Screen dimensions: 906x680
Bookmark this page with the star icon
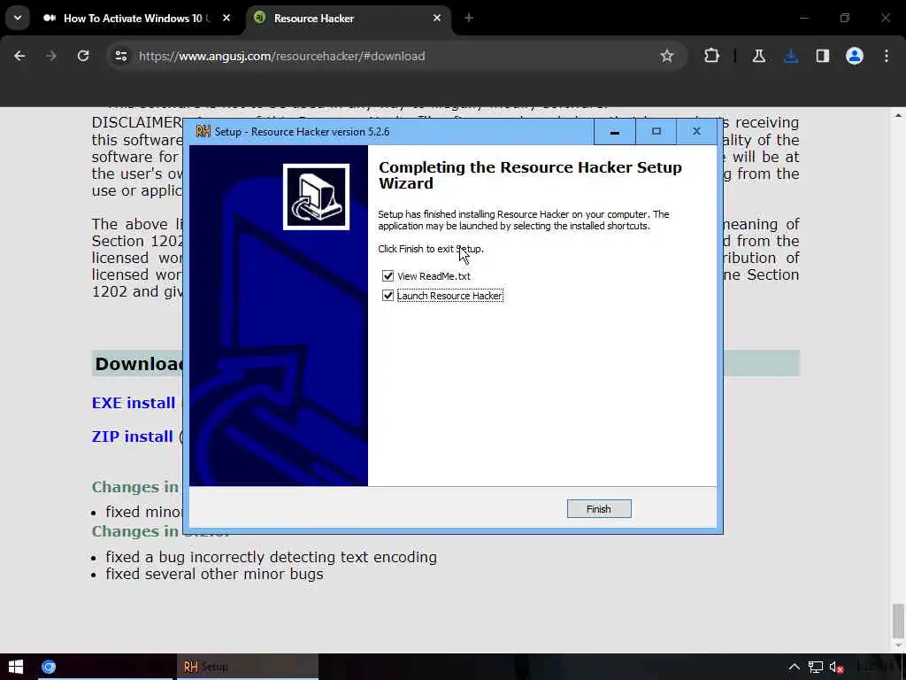[667, 56]
